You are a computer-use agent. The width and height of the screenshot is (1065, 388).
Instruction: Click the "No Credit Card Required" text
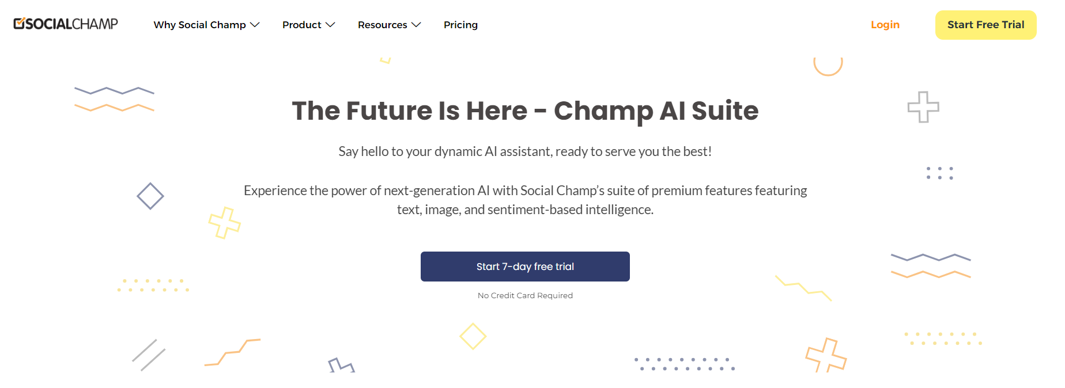525,295
